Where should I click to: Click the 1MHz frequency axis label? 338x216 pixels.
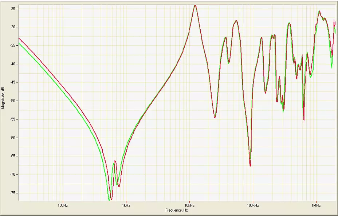(x=316, y=205)
